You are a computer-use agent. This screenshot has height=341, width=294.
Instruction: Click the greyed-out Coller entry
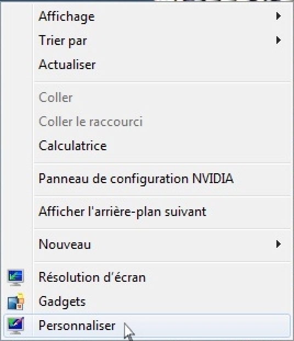pos(56,97)
